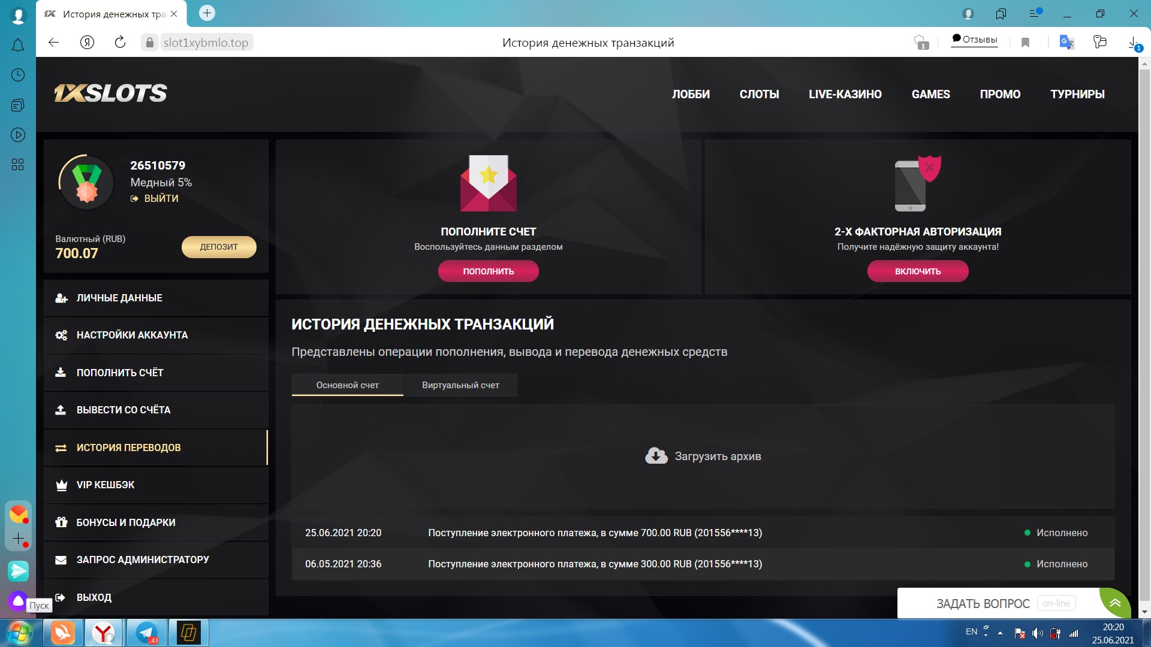Click the ВКЛЮЧИТЬ two-factor button

tap(917, 271)
